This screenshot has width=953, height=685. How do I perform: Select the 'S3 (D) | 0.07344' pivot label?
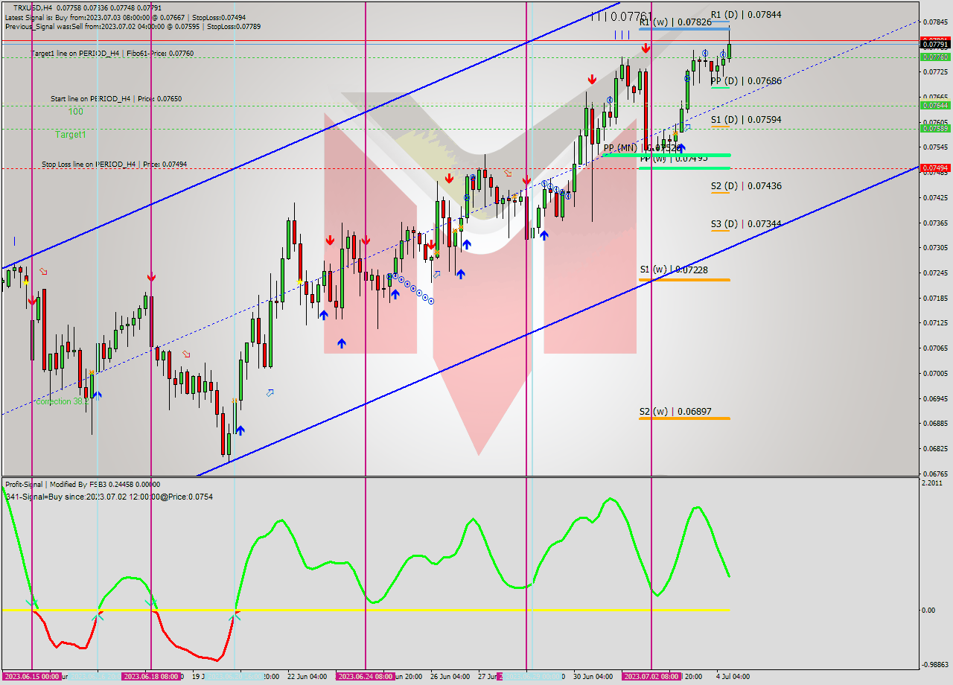745,223
